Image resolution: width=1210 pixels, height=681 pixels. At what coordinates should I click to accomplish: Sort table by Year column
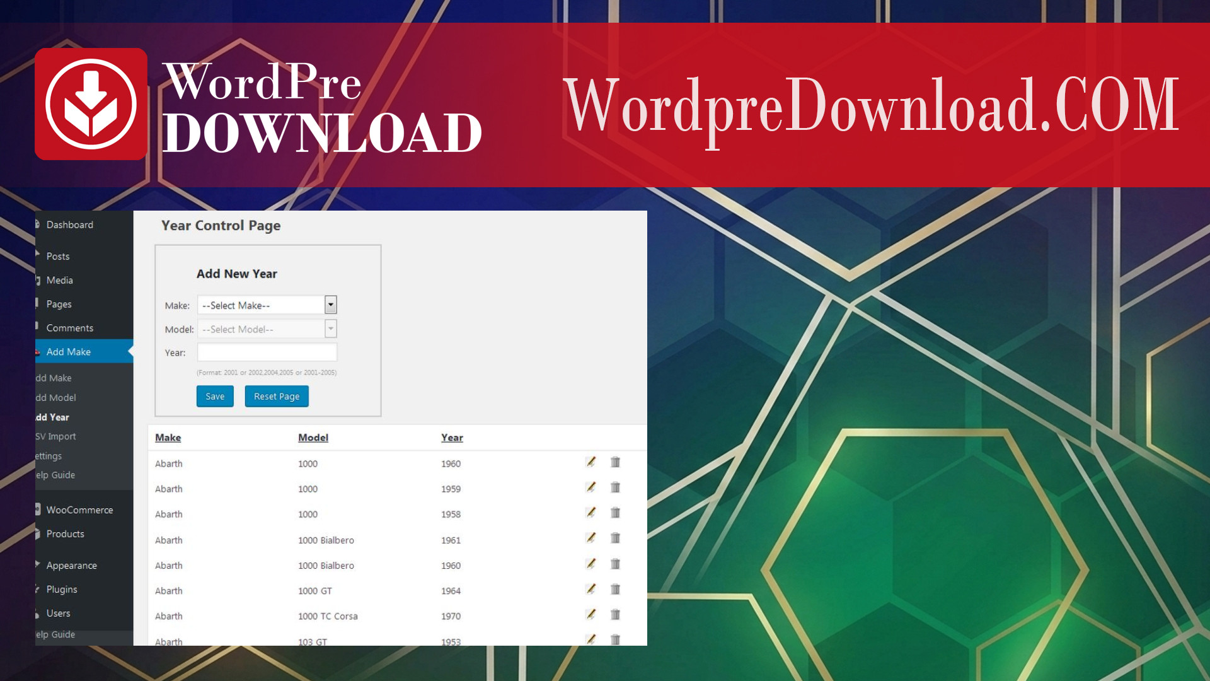point(452,438)
